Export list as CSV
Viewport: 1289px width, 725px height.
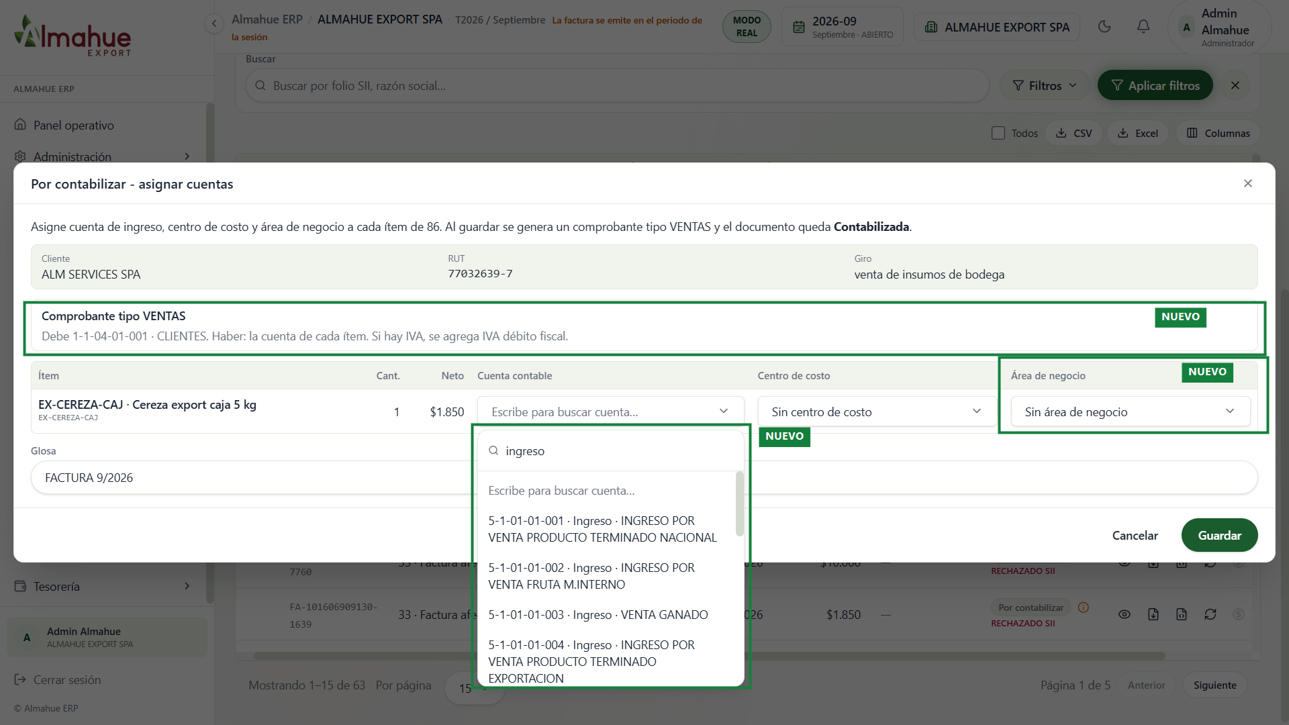(1073, 133)
